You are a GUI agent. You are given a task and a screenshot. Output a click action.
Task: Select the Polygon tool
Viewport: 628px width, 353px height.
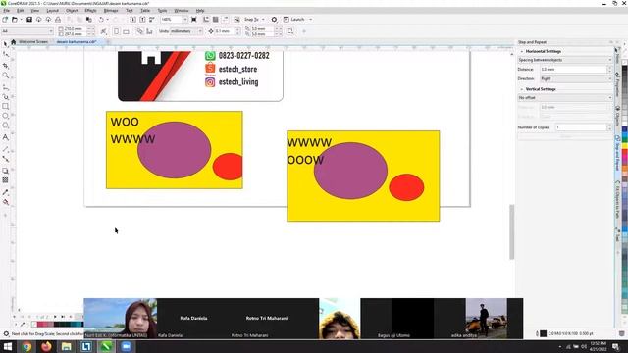click(x=5, y=126)
